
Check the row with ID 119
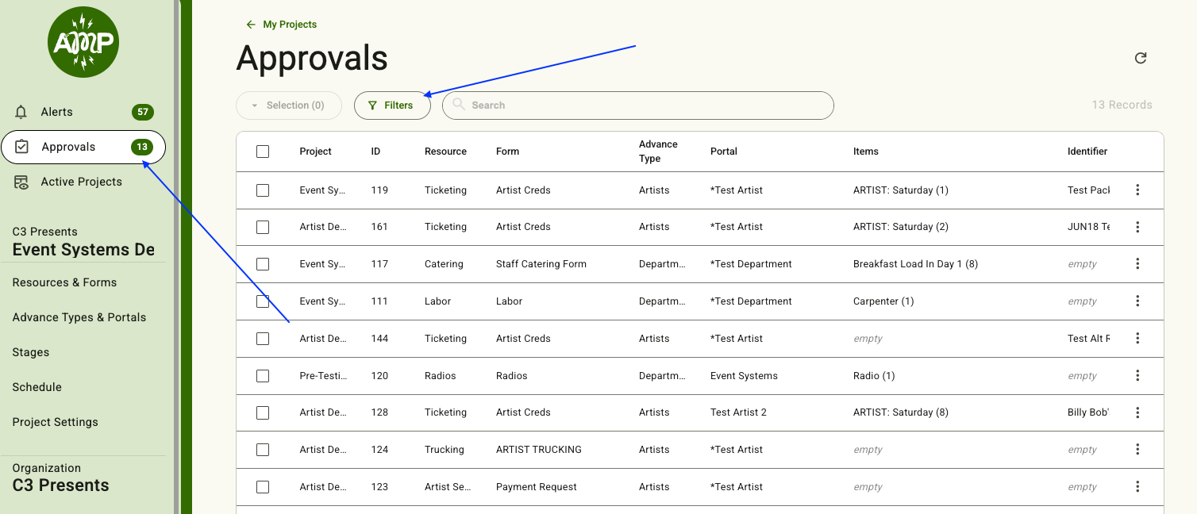coord(263,190)
